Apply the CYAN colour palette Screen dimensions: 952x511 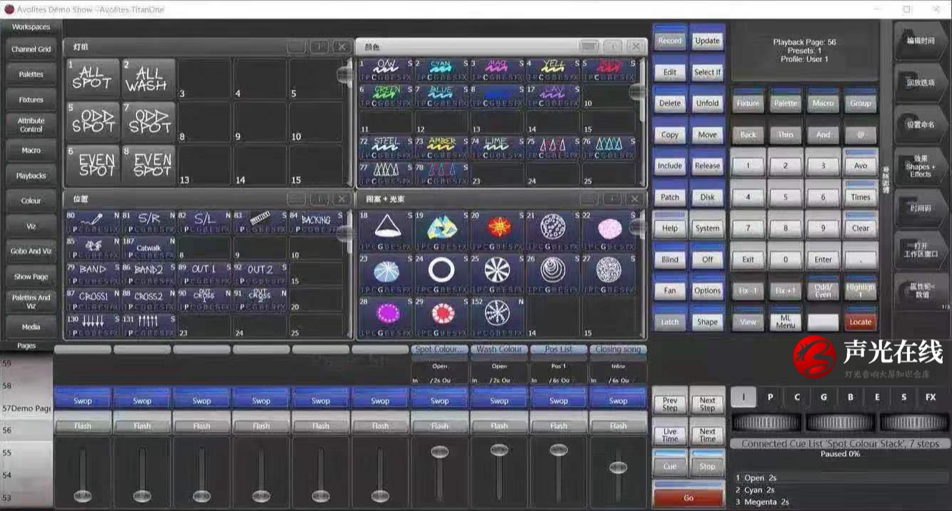coord(441,70)
